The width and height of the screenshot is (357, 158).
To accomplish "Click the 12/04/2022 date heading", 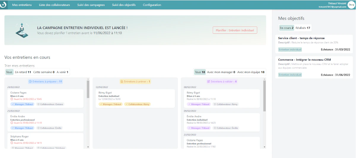I will (x=102, y=87).
